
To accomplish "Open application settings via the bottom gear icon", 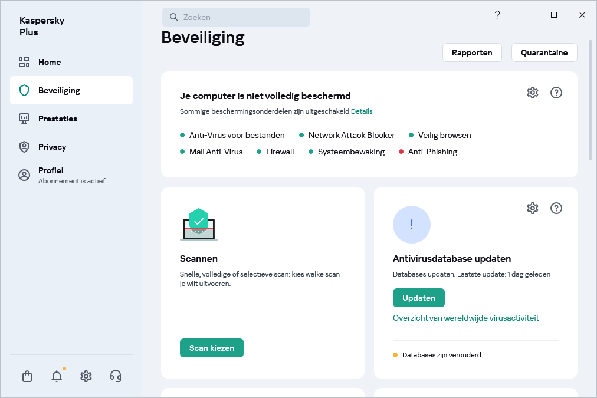I will [86, 376].
